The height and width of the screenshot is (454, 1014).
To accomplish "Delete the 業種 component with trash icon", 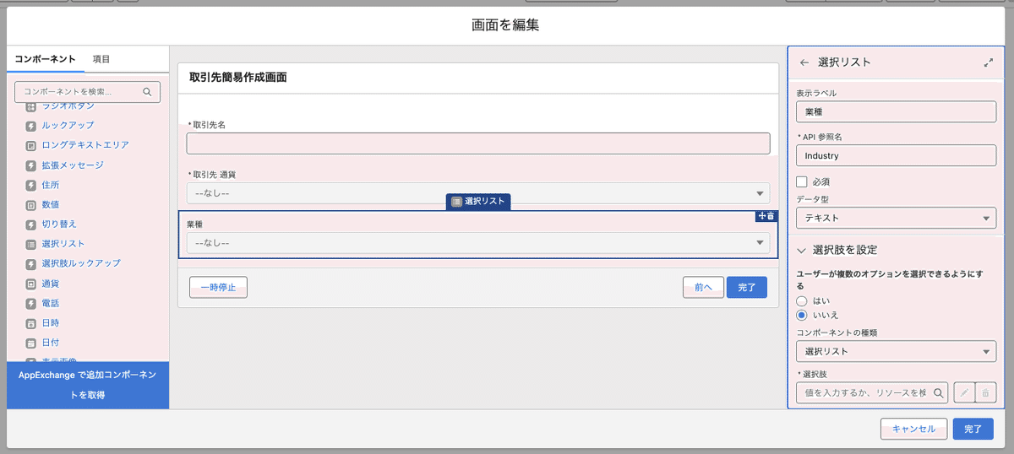I will [771, 216].
